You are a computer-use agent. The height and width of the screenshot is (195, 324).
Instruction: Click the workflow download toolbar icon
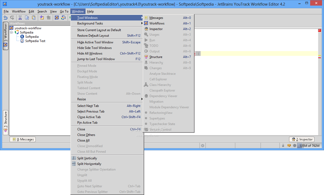pos(63,18)
